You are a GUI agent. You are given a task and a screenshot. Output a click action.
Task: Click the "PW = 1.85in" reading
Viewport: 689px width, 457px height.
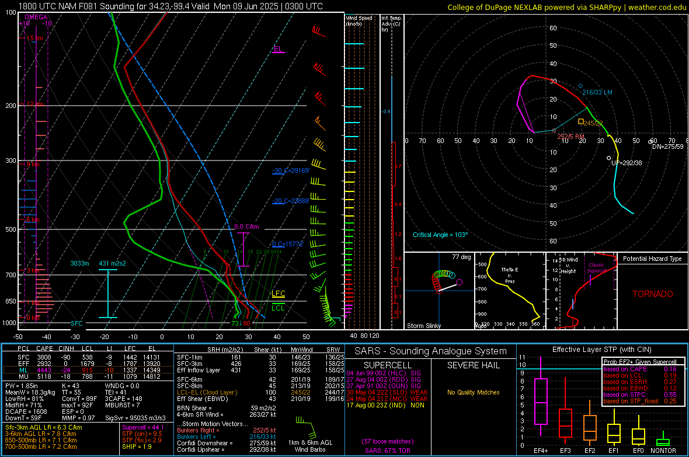coord(22,386)
